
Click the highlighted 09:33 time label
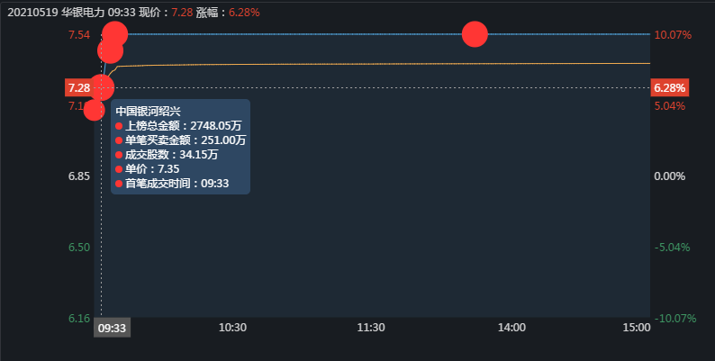(x=113, y=329)
